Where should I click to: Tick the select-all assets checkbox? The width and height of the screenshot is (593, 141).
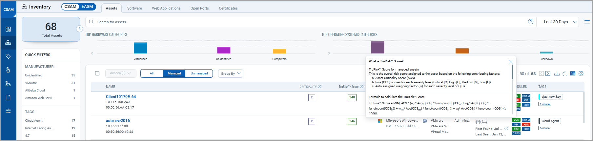point(97,73)
